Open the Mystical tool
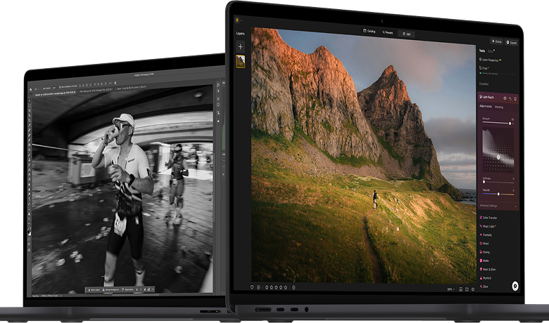 coord(485,278)
